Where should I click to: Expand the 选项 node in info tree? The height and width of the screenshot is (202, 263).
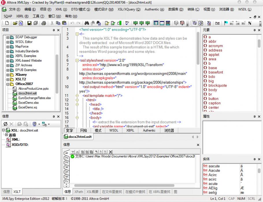point(6,135)
